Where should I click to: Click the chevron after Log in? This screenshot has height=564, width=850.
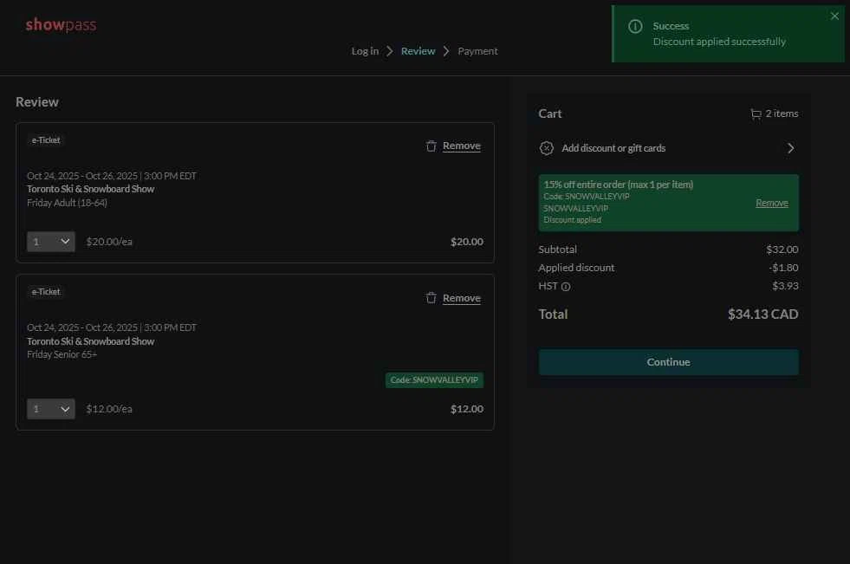click(389, 51)
